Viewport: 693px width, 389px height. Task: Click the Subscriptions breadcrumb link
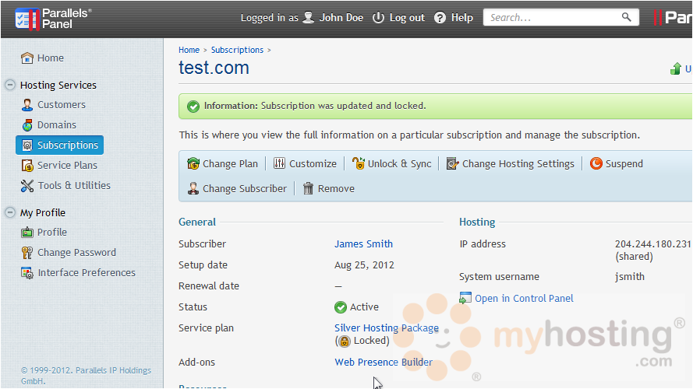(x=237, y=50)
